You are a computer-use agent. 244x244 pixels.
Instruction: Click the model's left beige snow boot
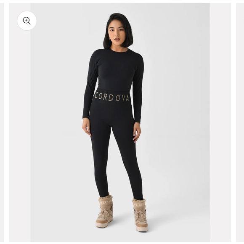(140, 215)
